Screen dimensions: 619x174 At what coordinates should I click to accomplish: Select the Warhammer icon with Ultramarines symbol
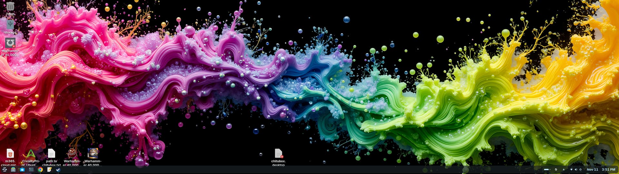point(10,43)
